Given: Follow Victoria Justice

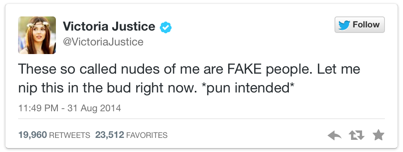Looking at the screenshot, I should click(360, 25).
